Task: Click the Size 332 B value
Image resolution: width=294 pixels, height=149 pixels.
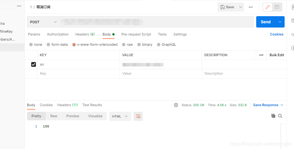Action: click(242, 105)
